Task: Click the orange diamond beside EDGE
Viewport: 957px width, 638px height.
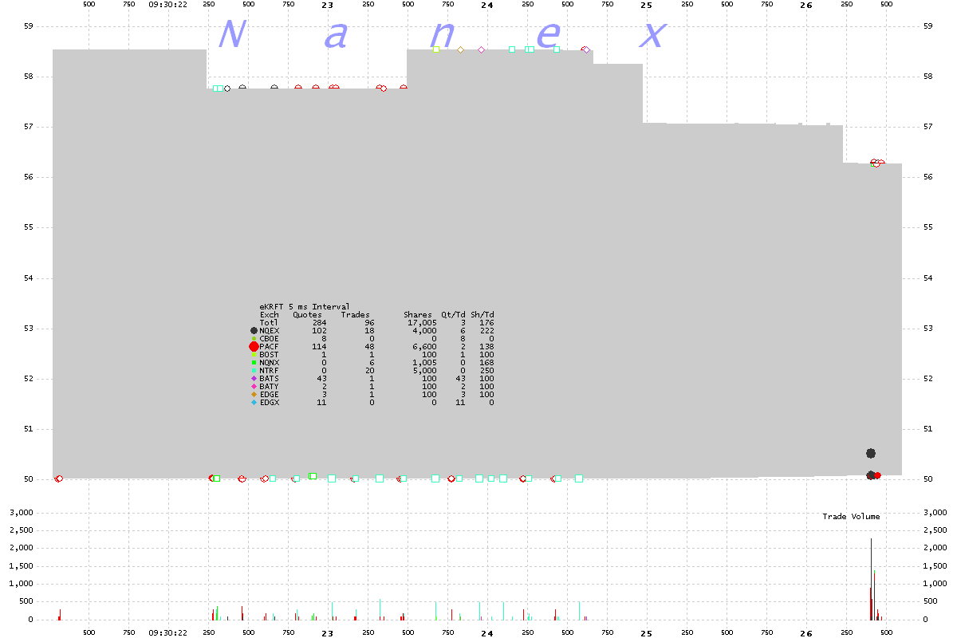Action: pyautogui.click(x=254, y=394)
